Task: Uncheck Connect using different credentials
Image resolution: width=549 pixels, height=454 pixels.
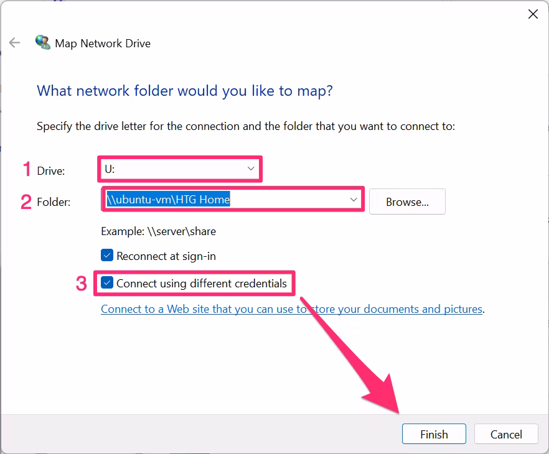Action: (108, 284)
